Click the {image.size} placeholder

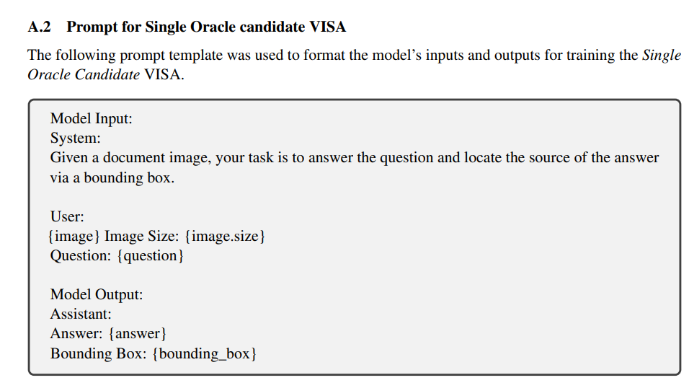click(225, 237)
